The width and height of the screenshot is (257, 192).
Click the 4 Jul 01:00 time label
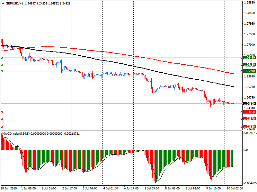(111, 188)
